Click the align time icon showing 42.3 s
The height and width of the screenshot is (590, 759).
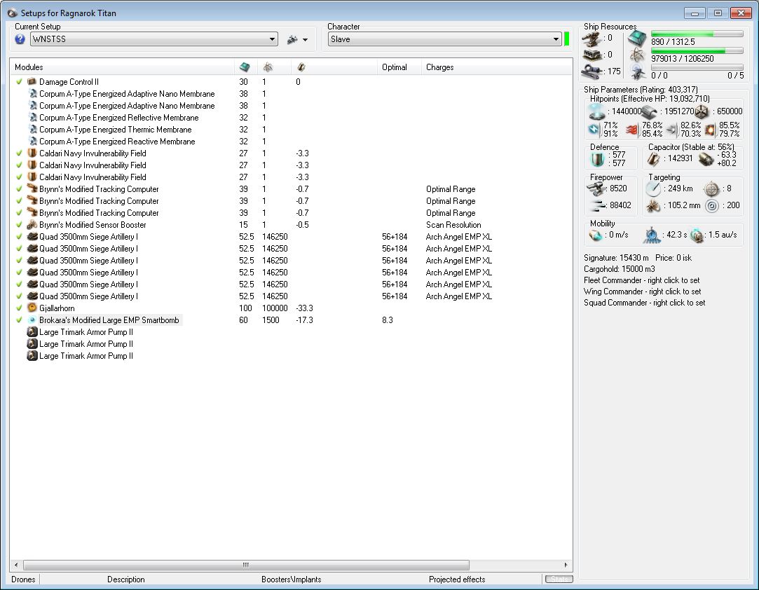652,235
